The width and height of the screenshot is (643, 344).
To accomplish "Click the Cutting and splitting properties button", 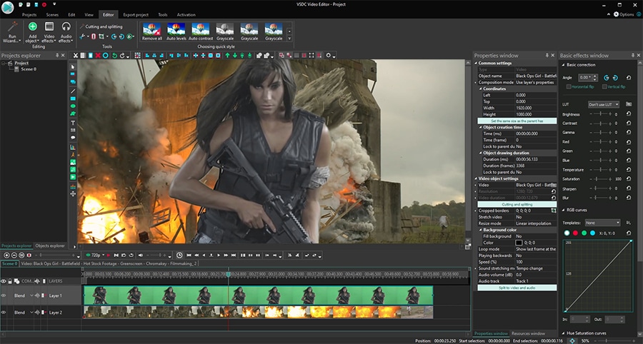I will tap(516, 204).
